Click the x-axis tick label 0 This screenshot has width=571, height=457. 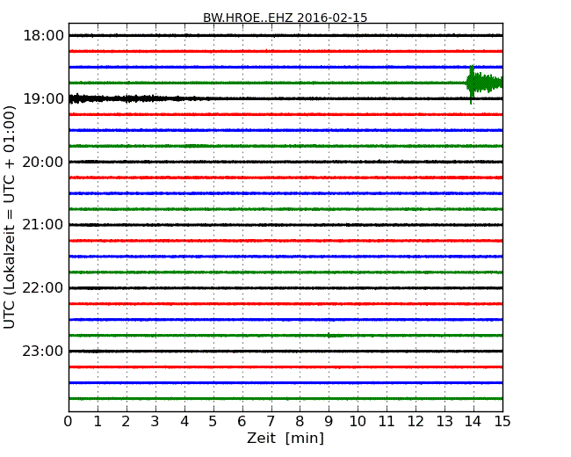click(69, 422)
